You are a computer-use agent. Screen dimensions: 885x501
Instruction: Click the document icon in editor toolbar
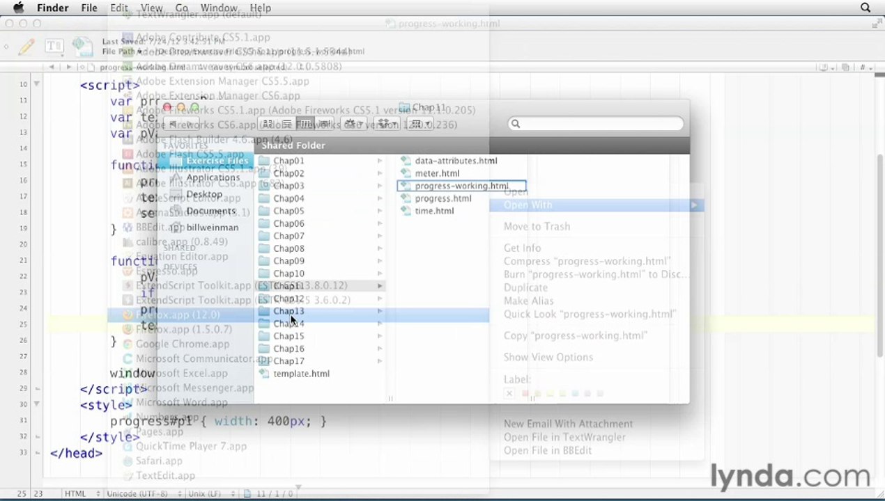point(82,47)
